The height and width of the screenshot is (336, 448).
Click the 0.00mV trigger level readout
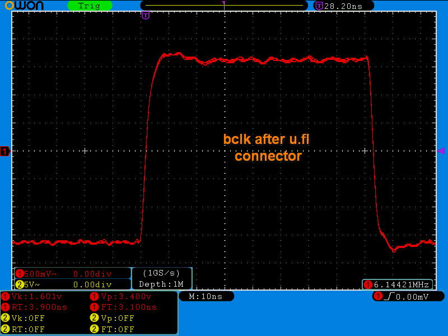(x=412, y=297)
